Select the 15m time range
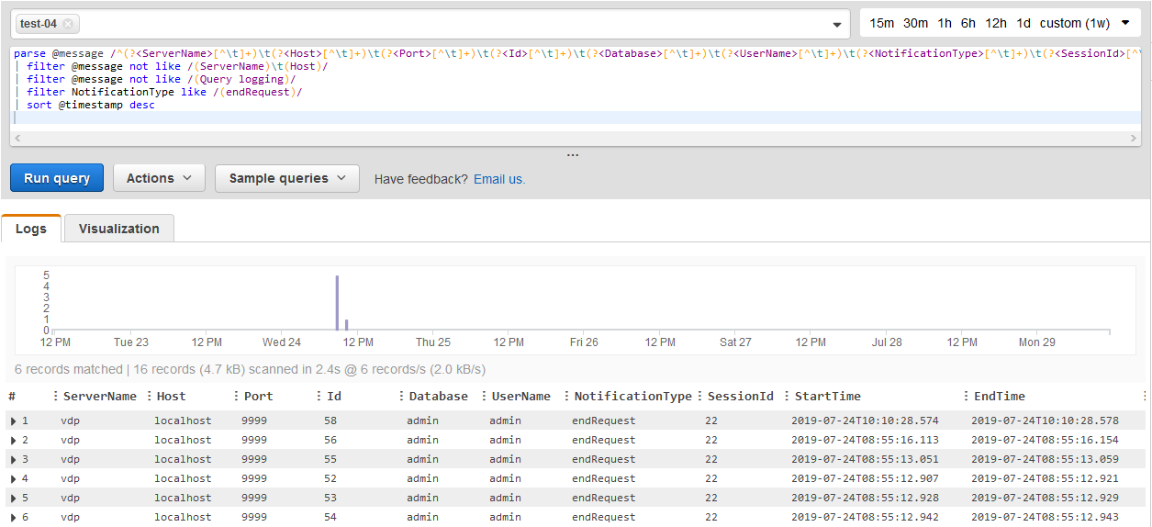 (881, 23)
